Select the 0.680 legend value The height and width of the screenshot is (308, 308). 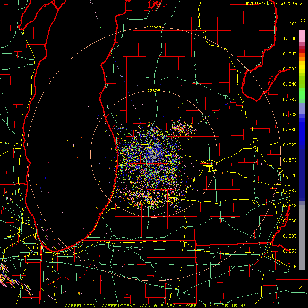click(290, 130)
